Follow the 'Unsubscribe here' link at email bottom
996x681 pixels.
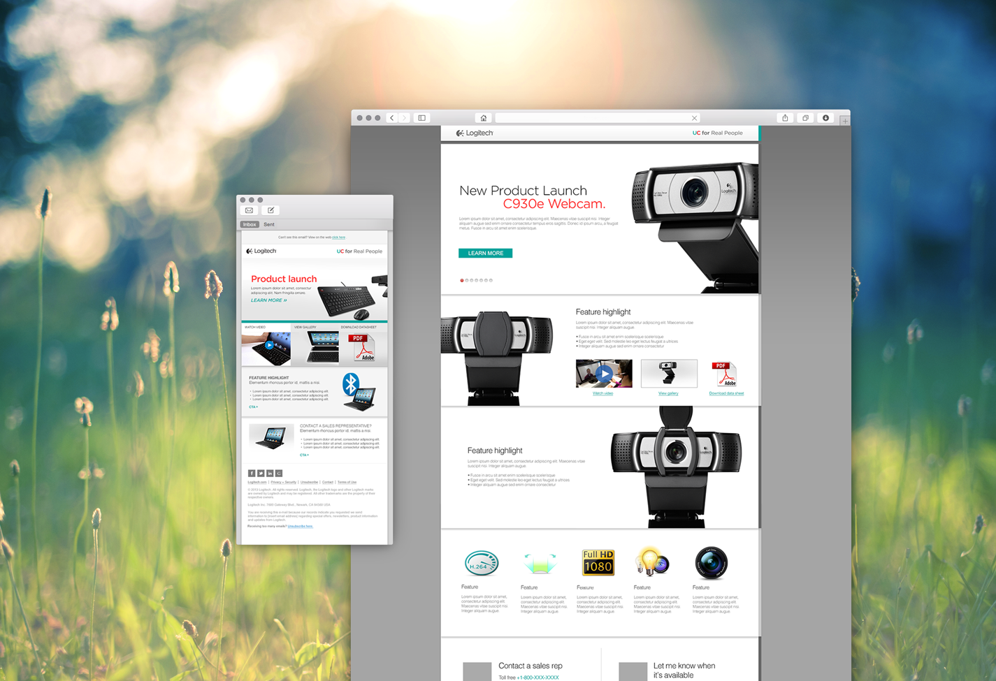[x=301, y=526]
